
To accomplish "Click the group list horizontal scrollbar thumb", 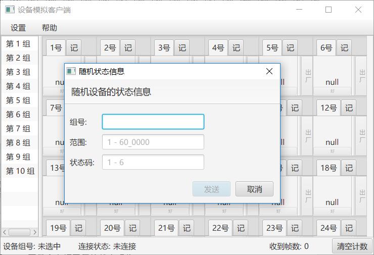I will point(19,232).
